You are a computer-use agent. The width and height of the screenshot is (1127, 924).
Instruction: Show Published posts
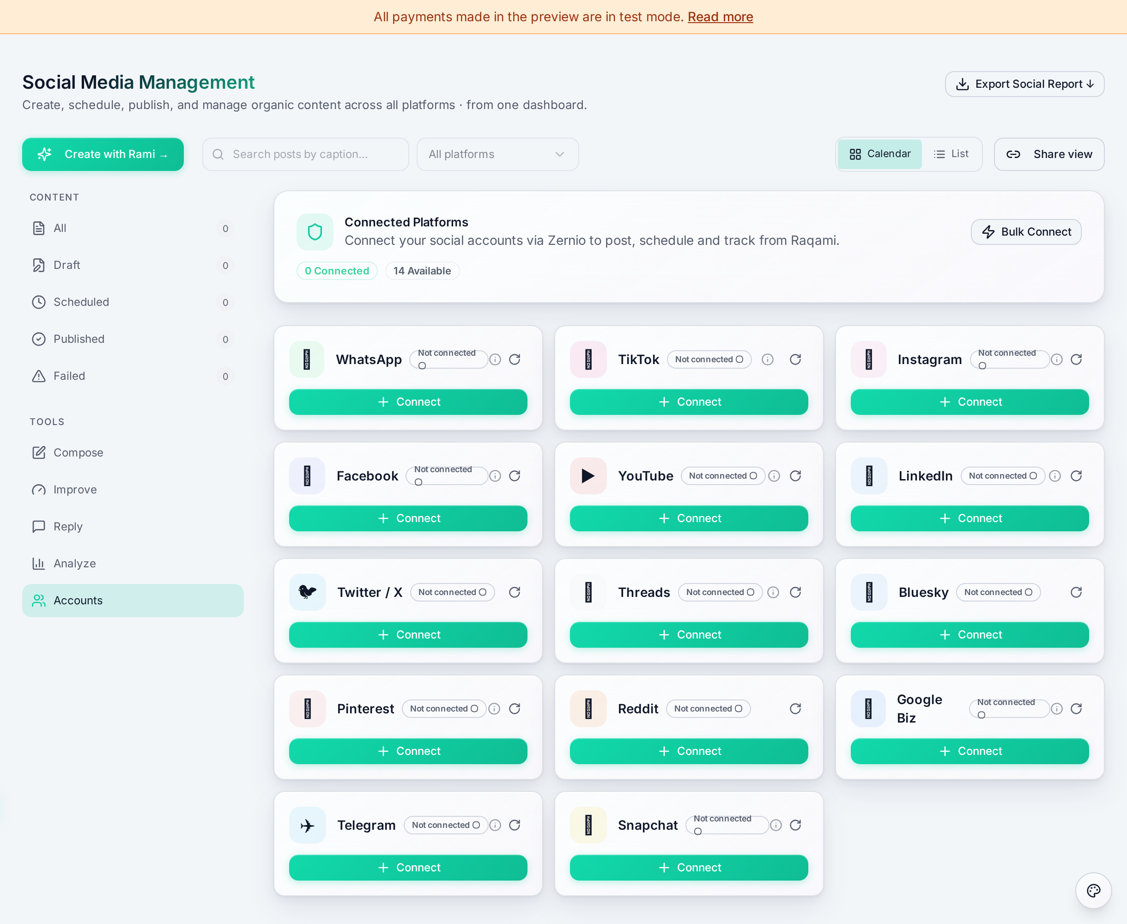(133, 339)
